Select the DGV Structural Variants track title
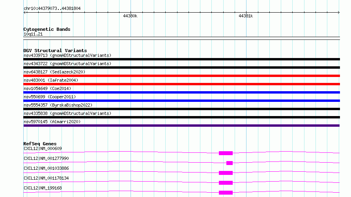Viewport: 351px width, 197px height. (x=55, y=51)
